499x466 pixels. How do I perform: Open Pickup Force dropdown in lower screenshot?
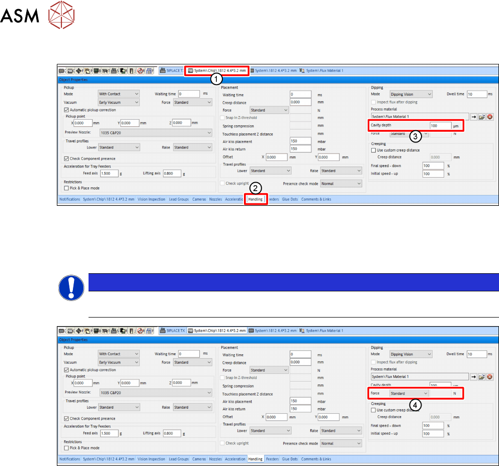click(193, 362)
